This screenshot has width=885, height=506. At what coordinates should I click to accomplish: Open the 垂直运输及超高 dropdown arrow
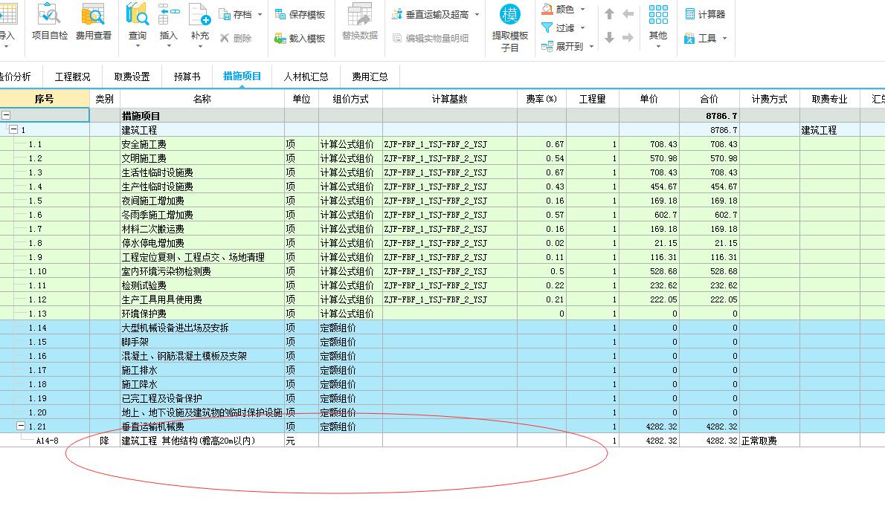pos(477,15)
